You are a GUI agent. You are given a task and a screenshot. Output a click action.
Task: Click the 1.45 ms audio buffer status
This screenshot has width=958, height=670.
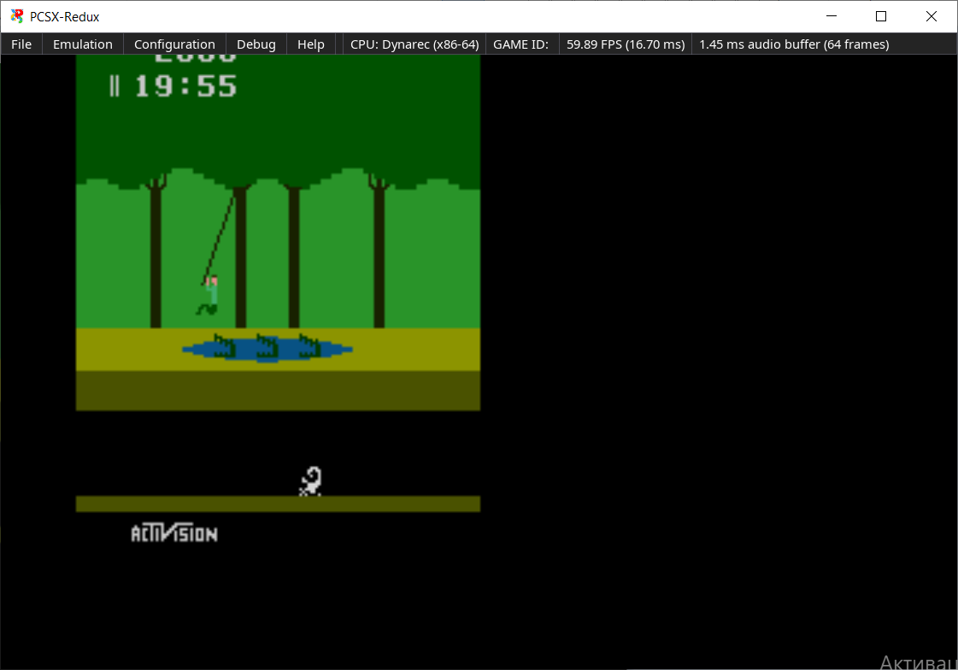(794, 44)
